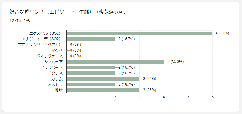The height and width of the screenshot is (114, 242).
Task: Click the 0 (0%) label beside マクパ
Action: coord(75,50)
